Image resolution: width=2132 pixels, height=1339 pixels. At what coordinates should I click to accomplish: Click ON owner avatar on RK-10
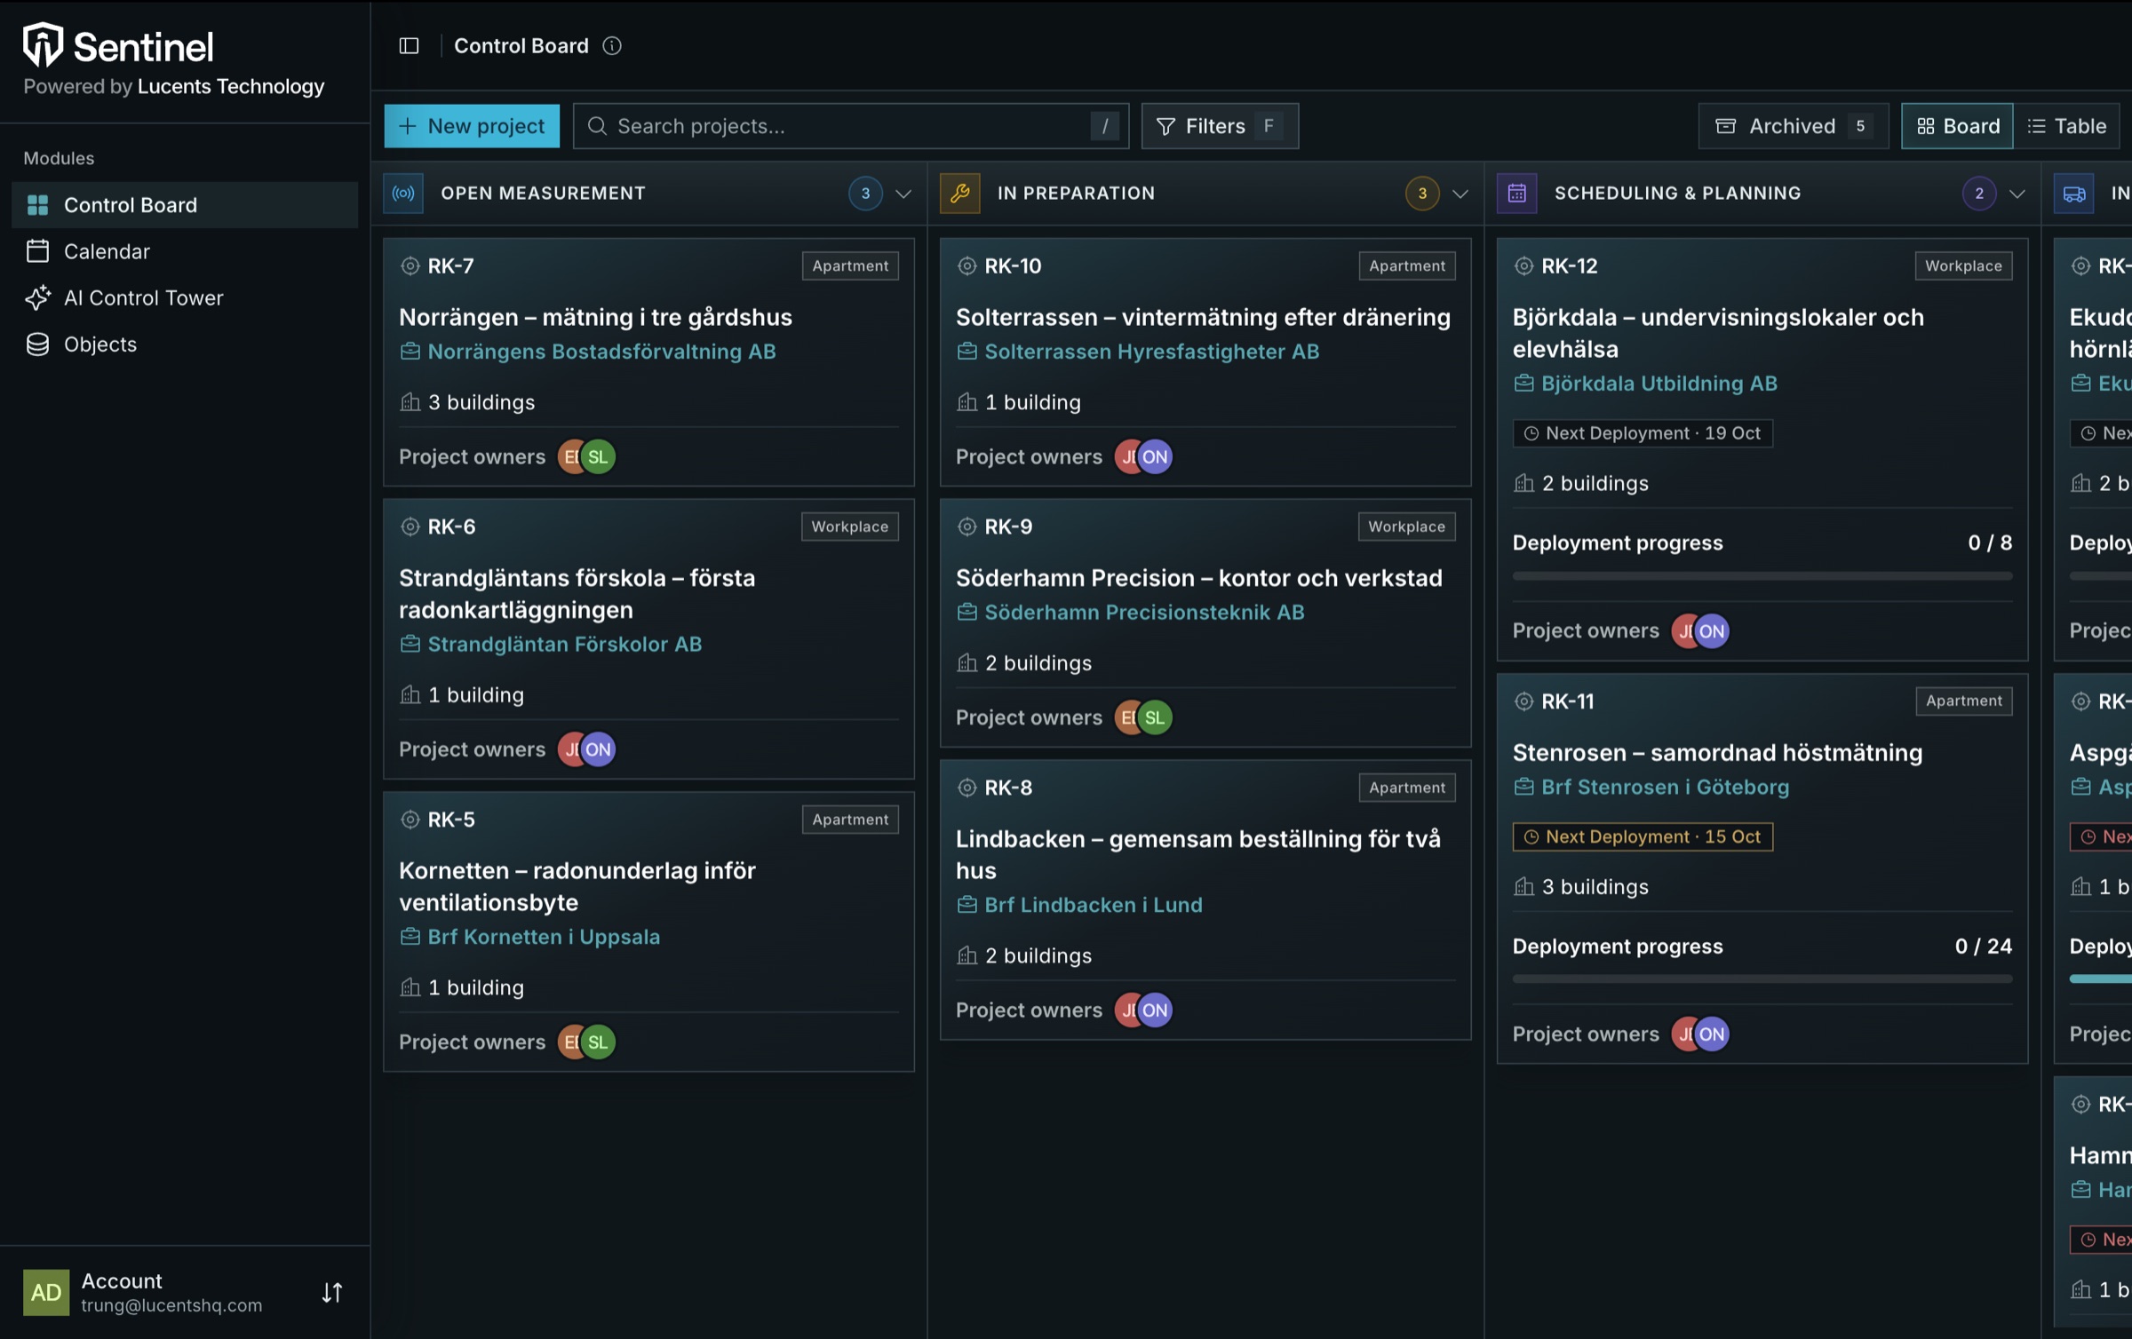click(1155, 456)
